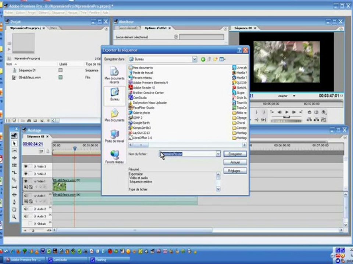Hide the Vidéo 1 track eye

coord(26,181)
